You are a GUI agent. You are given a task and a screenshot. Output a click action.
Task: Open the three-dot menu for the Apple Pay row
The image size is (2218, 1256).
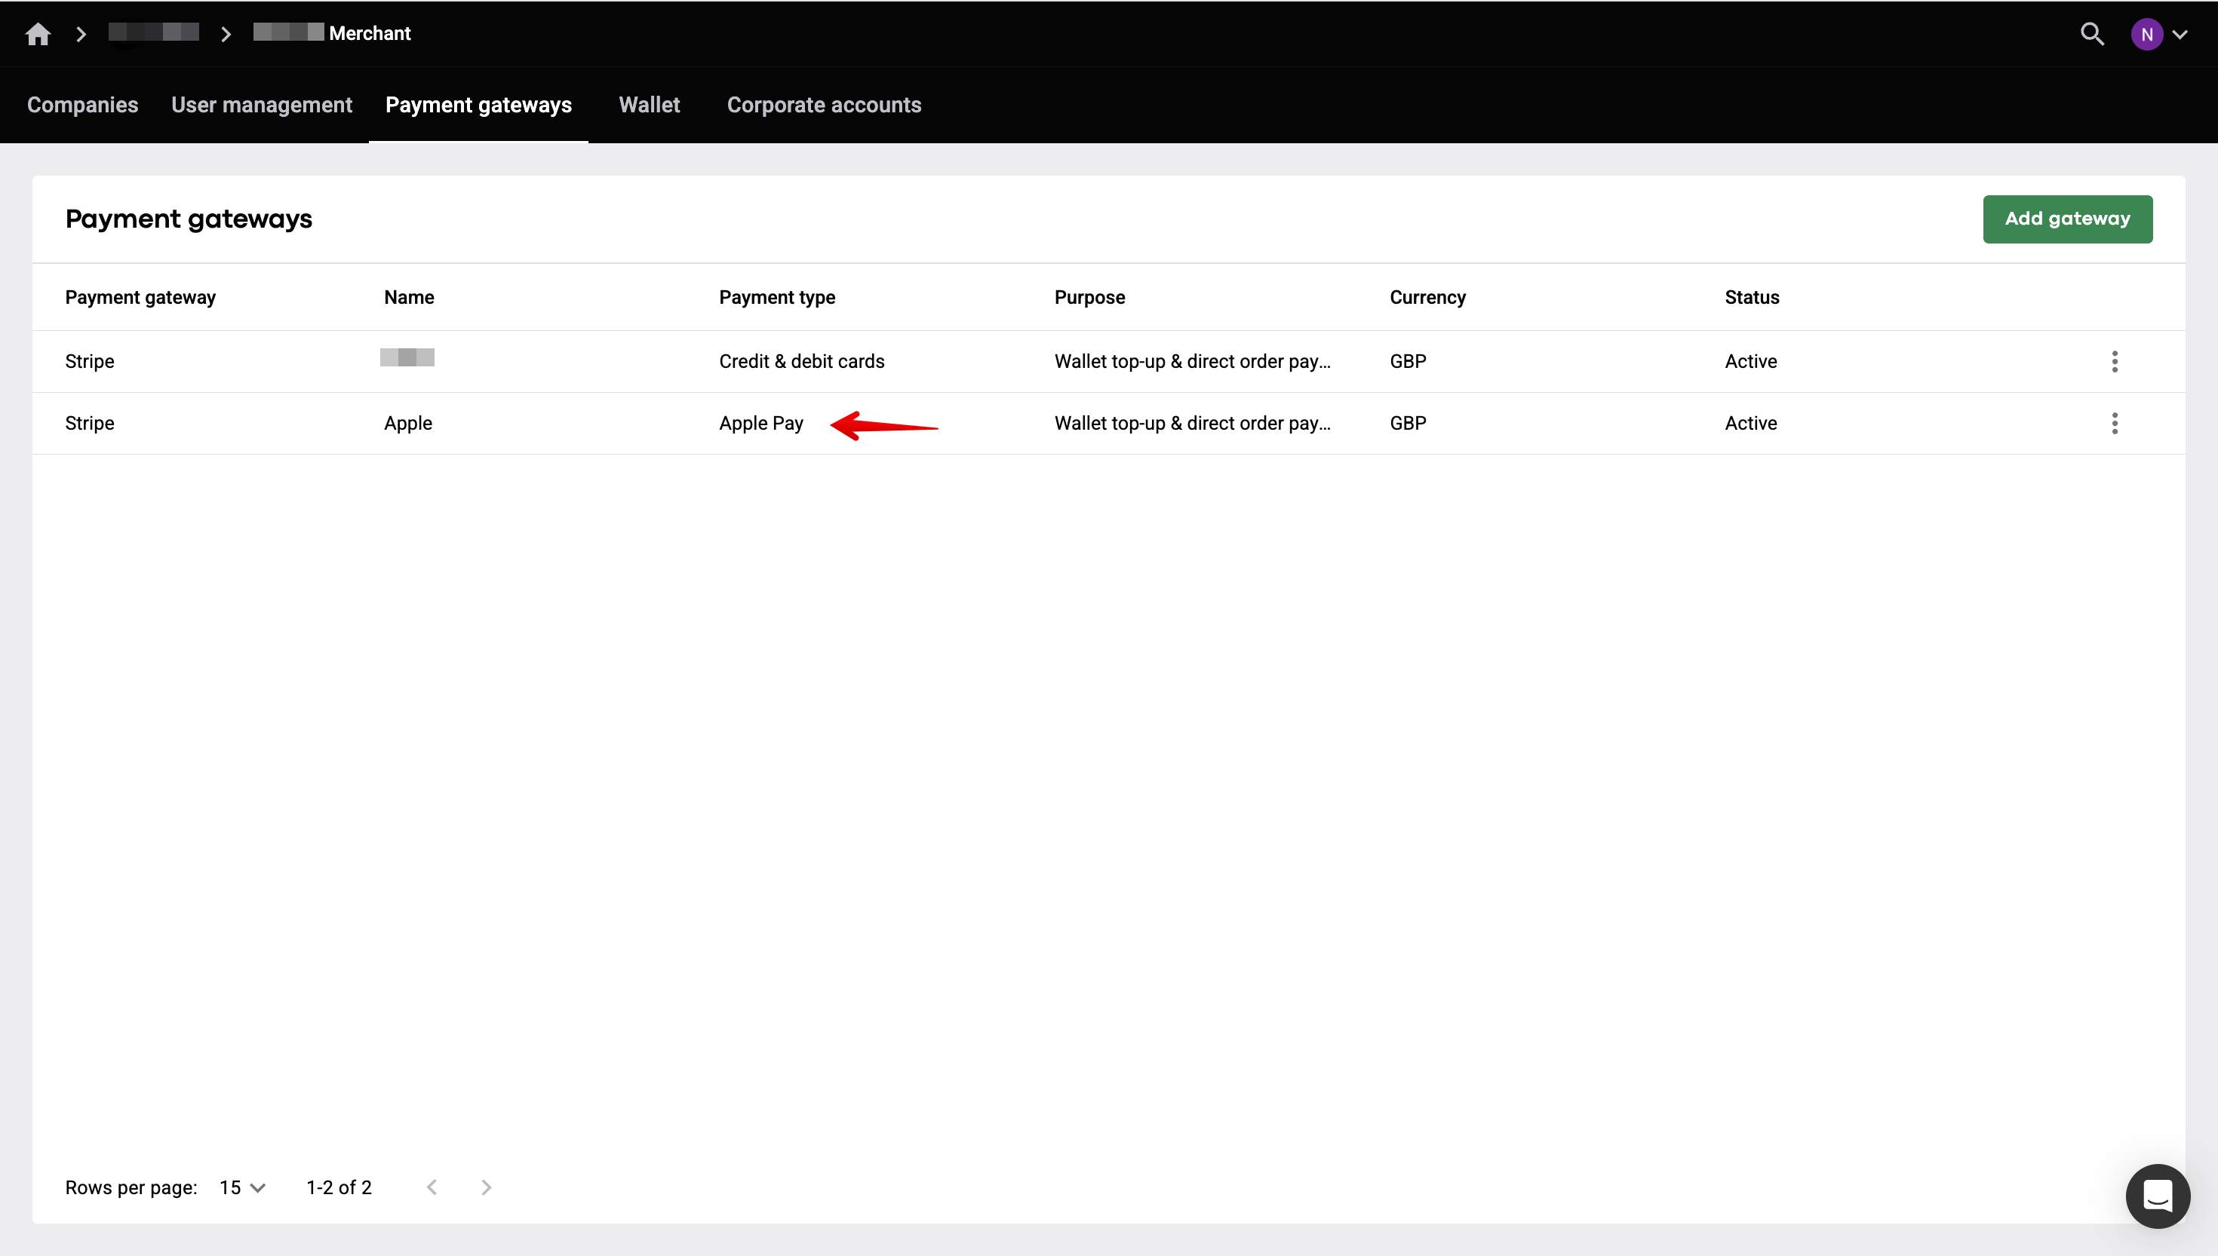pyautogui.click(x=2115, y=424)
